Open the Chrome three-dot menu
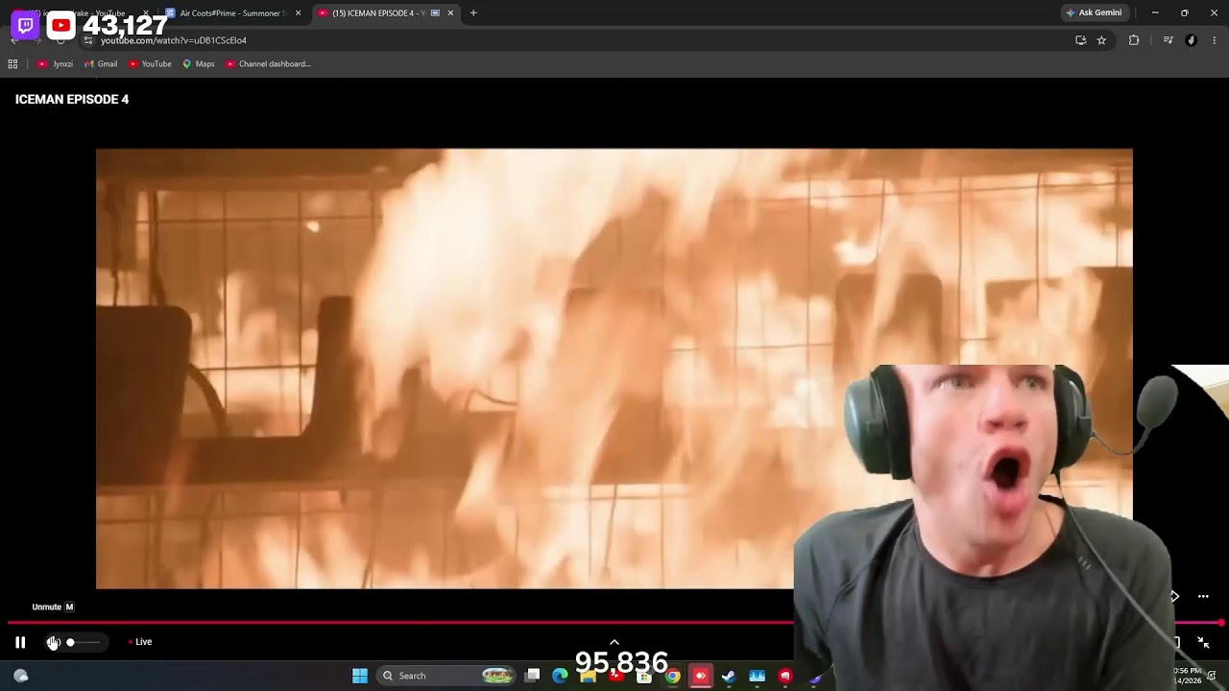Image resolution: width=1229 pixels, height=691 pixels. [1215, 40]
